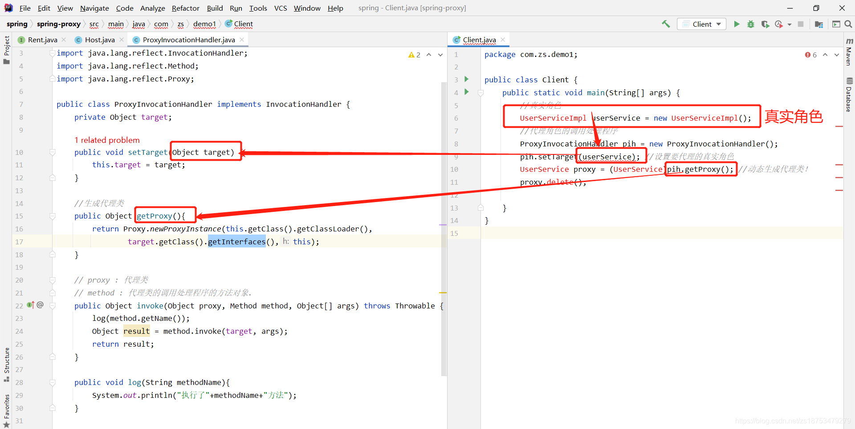Open the File menu

pos(25,8)
